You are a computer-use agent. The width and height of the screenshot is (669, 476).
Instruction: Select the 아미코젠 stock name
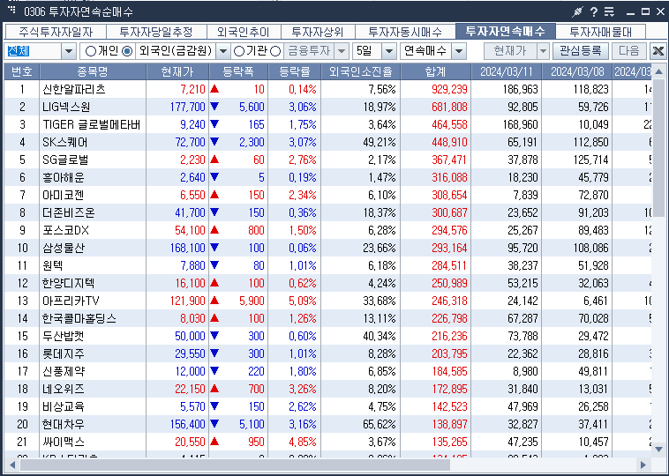pos(63,195)
